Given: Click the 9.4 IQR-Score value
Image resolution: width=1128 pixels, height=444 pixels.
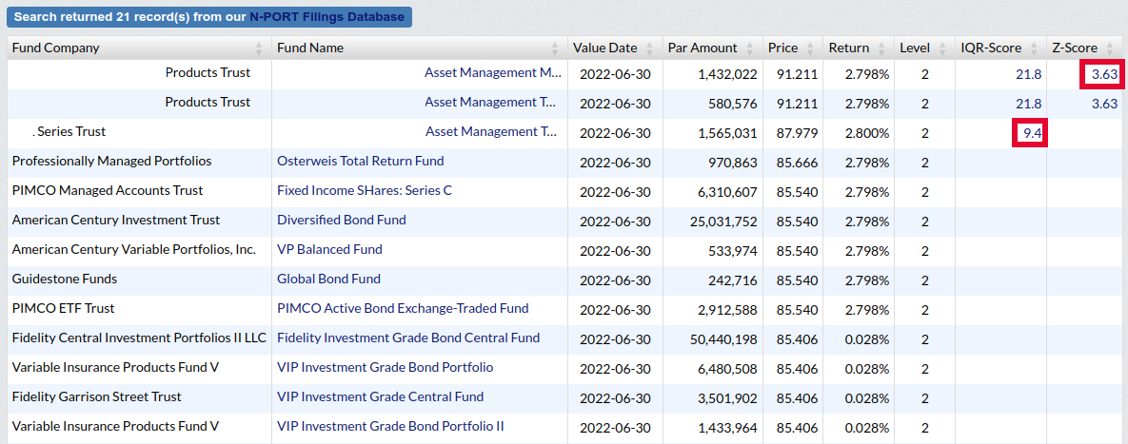Looking at the screenshot, I should pos(1031,133).
